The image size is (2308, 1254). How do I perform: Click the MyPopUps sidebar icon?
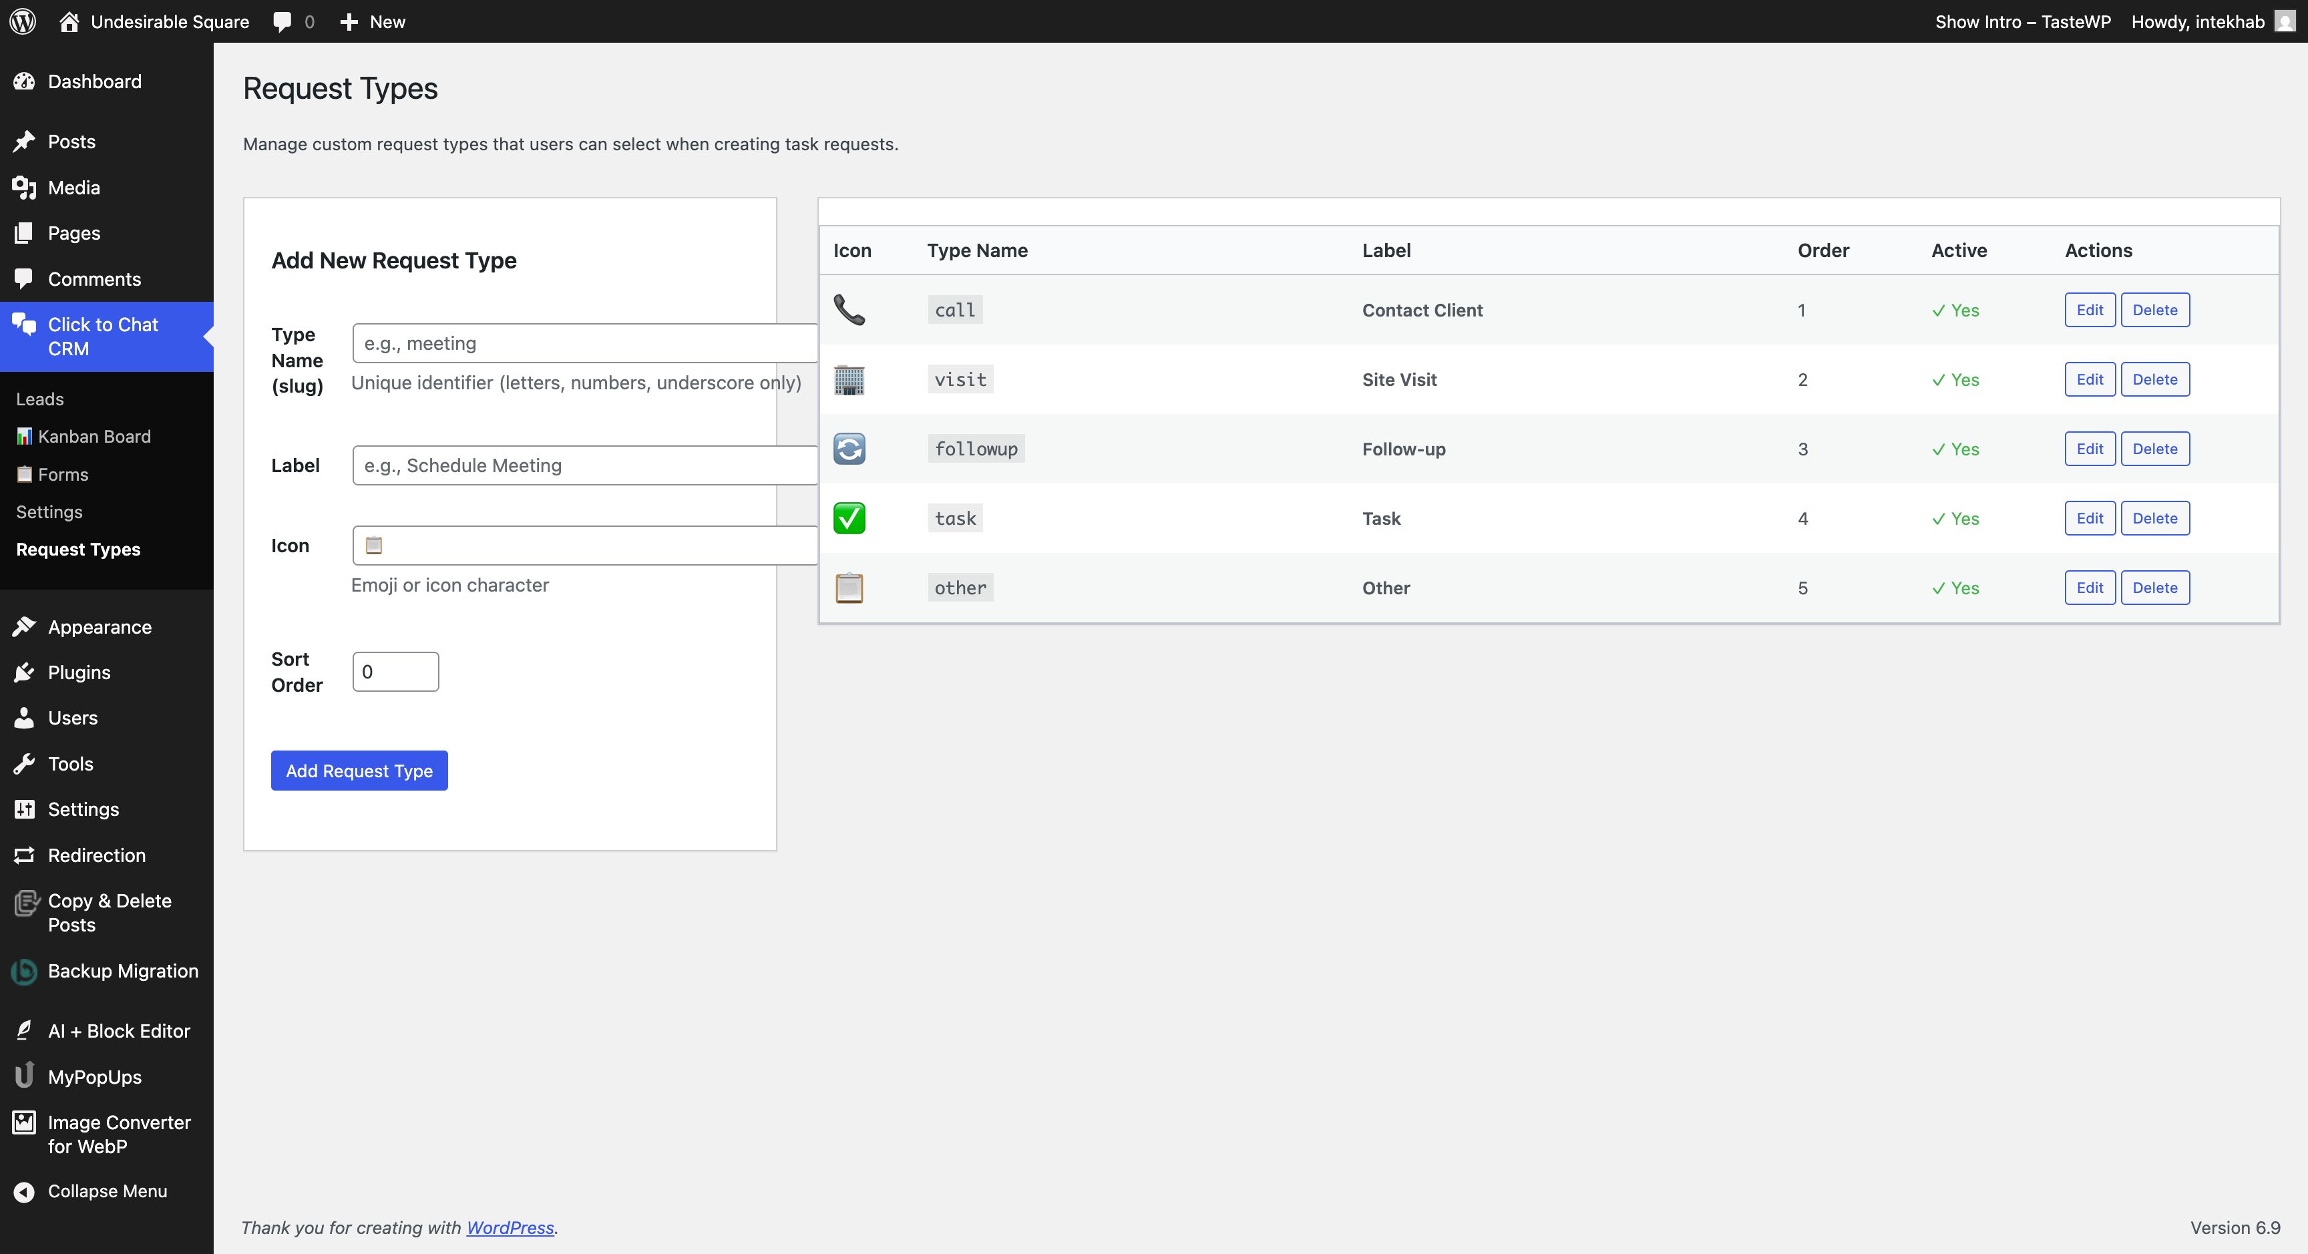click(x=24, y=1076)
